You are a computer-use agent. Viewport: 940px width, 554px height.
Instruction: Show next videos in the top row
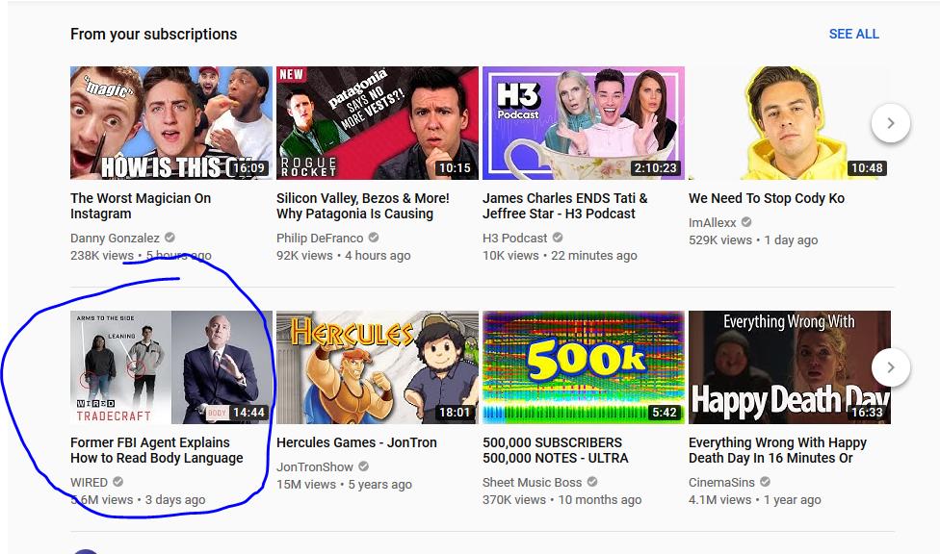[890, 123]
